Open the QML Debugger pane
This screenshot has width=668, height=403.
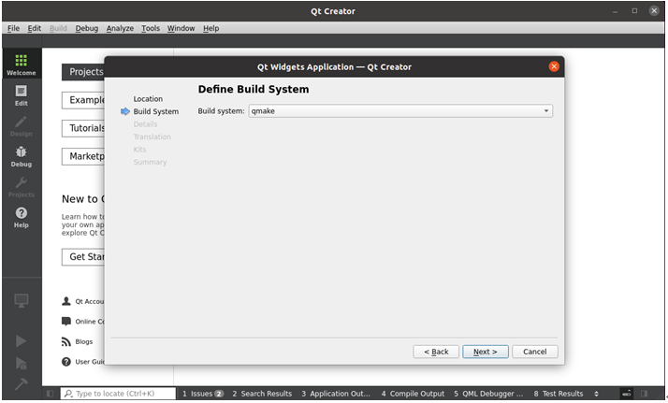[x=488, y=394]
